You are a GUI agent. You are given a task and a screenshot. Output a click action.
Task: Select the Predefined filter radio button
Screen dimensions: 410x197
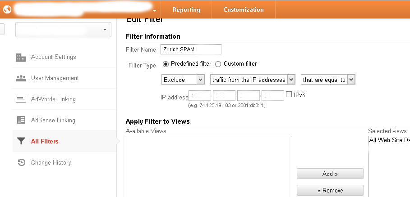166,64
